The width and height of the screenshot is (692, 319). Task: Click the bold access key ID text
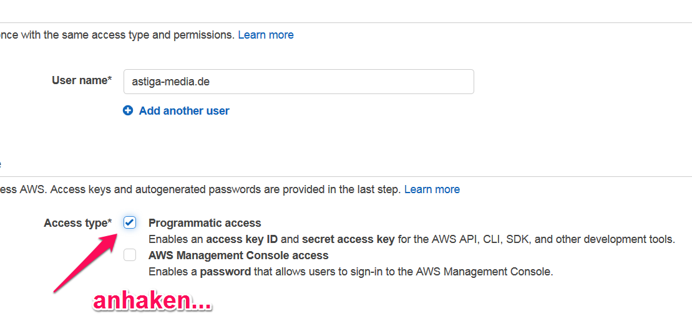pyautogui.click(x=242, y=240)
